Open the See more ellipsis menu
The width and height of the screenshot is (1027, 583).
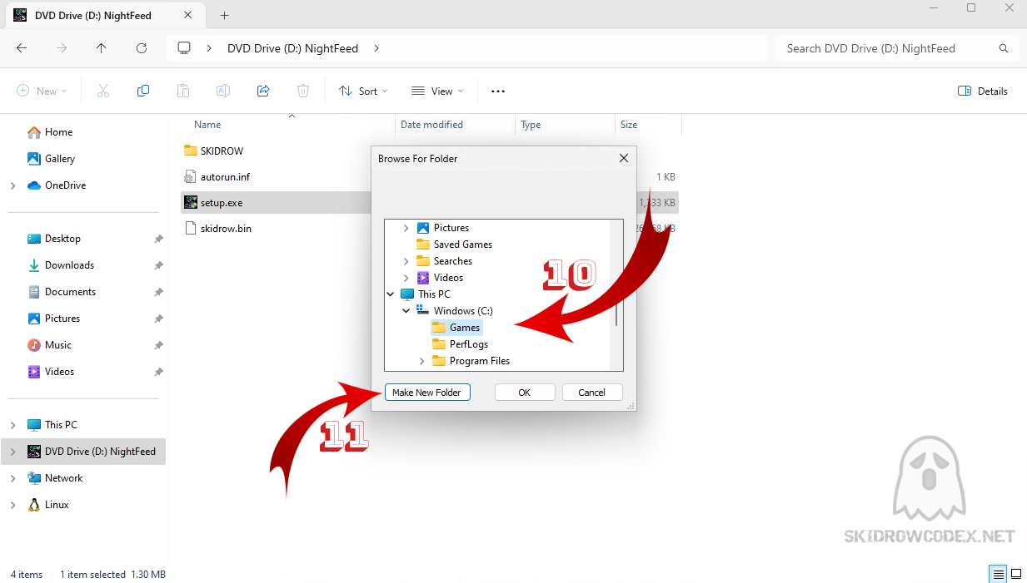(498, 91)
